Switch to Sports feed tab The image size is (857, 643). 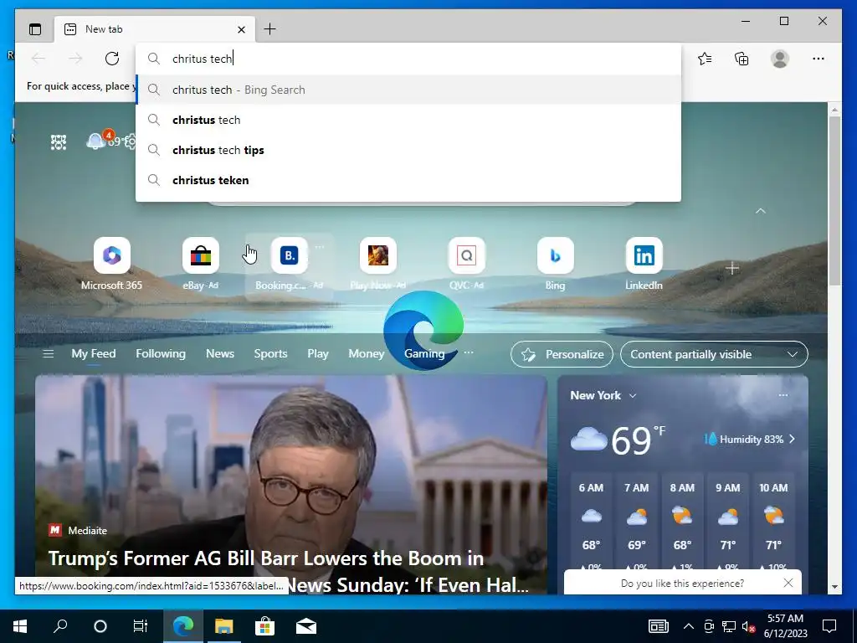point(270,354)
